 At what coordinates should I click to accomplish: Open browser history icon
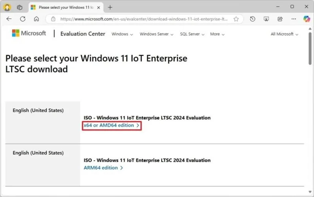click(252, 19)
